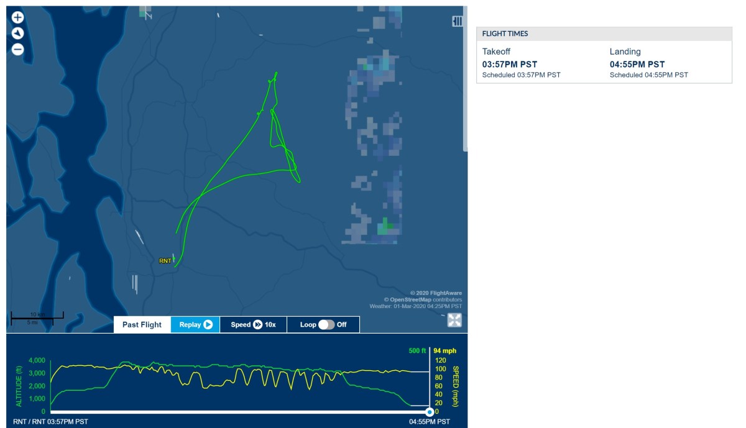Click the RNT airport label on map
746x428 pixels.
pos(165,261)
